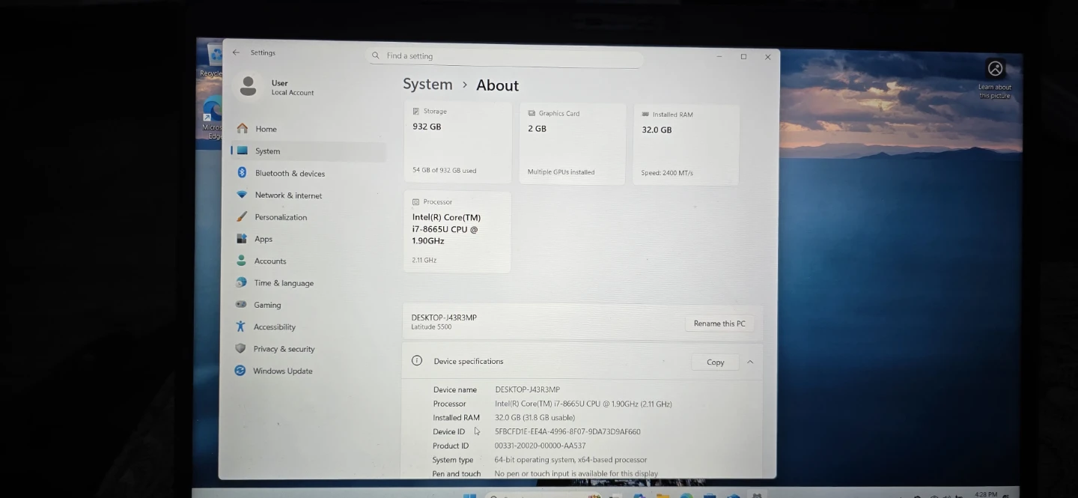
Task: Click the No pen or touch input text
Action: tap(576, 473)
